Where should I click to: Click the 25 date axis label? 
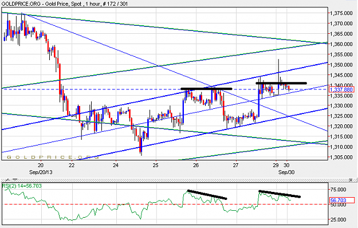point(156,165)
